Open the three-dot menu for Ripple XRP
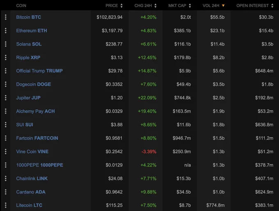This screenshot has width=279, height=211. 6,57
